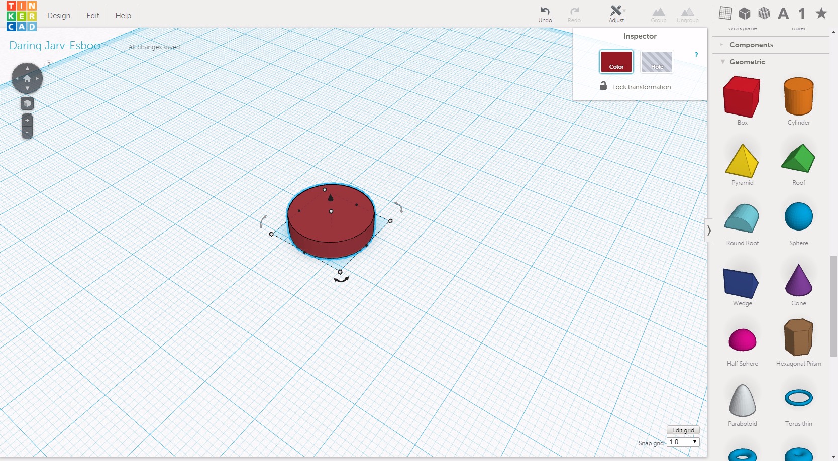Image resolution: width=838 pixels, height=461 pixels.
Task: Select the green Roof shape
Action: [x=798, y=159]
